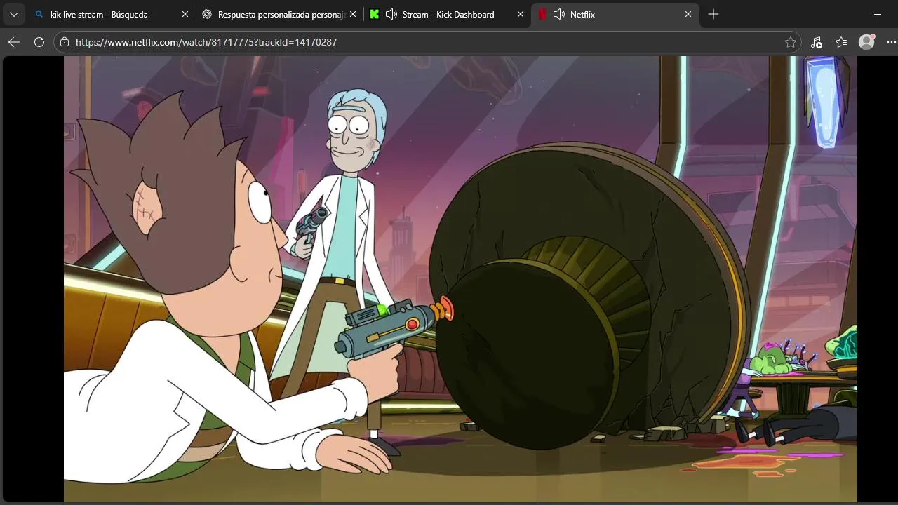Screen dimensions: 898x505
Task: Click the Netflix video to pause playback
Action: coord(460,279)
